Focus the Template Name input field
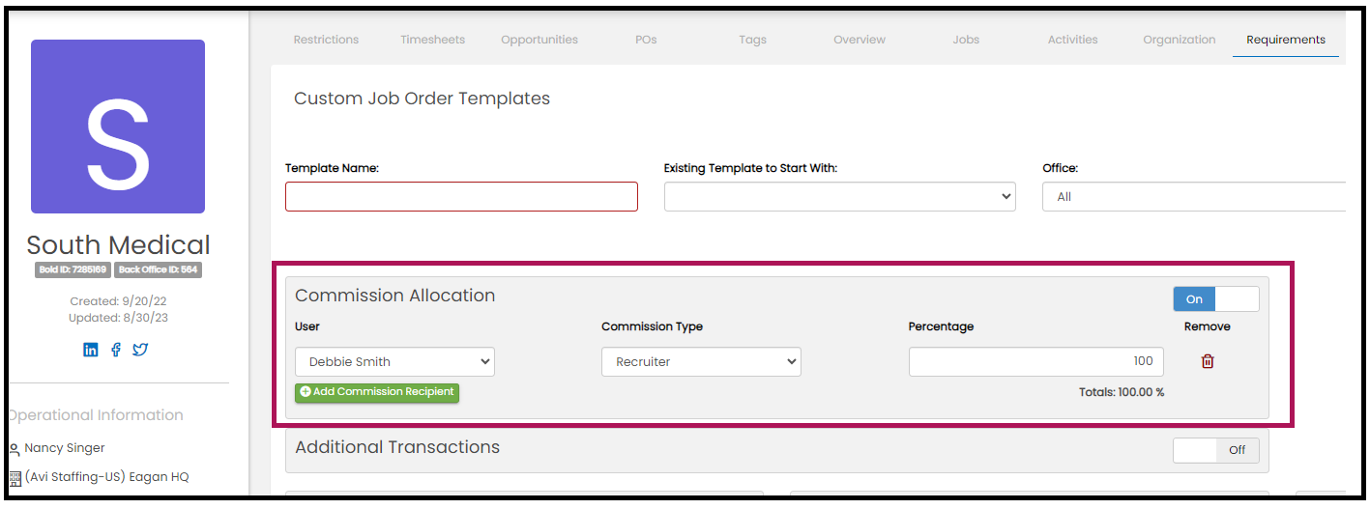 (461, 197)
